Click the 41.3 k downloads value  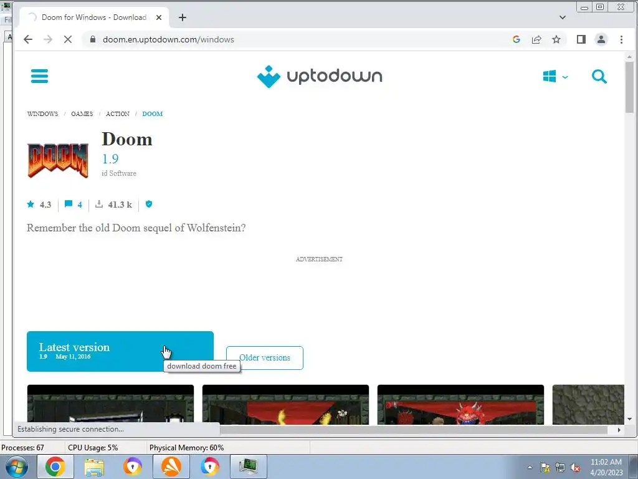tap(120, 205)
